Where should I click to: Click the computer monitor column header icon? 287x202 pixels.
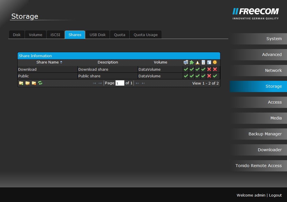coord(186,62)
